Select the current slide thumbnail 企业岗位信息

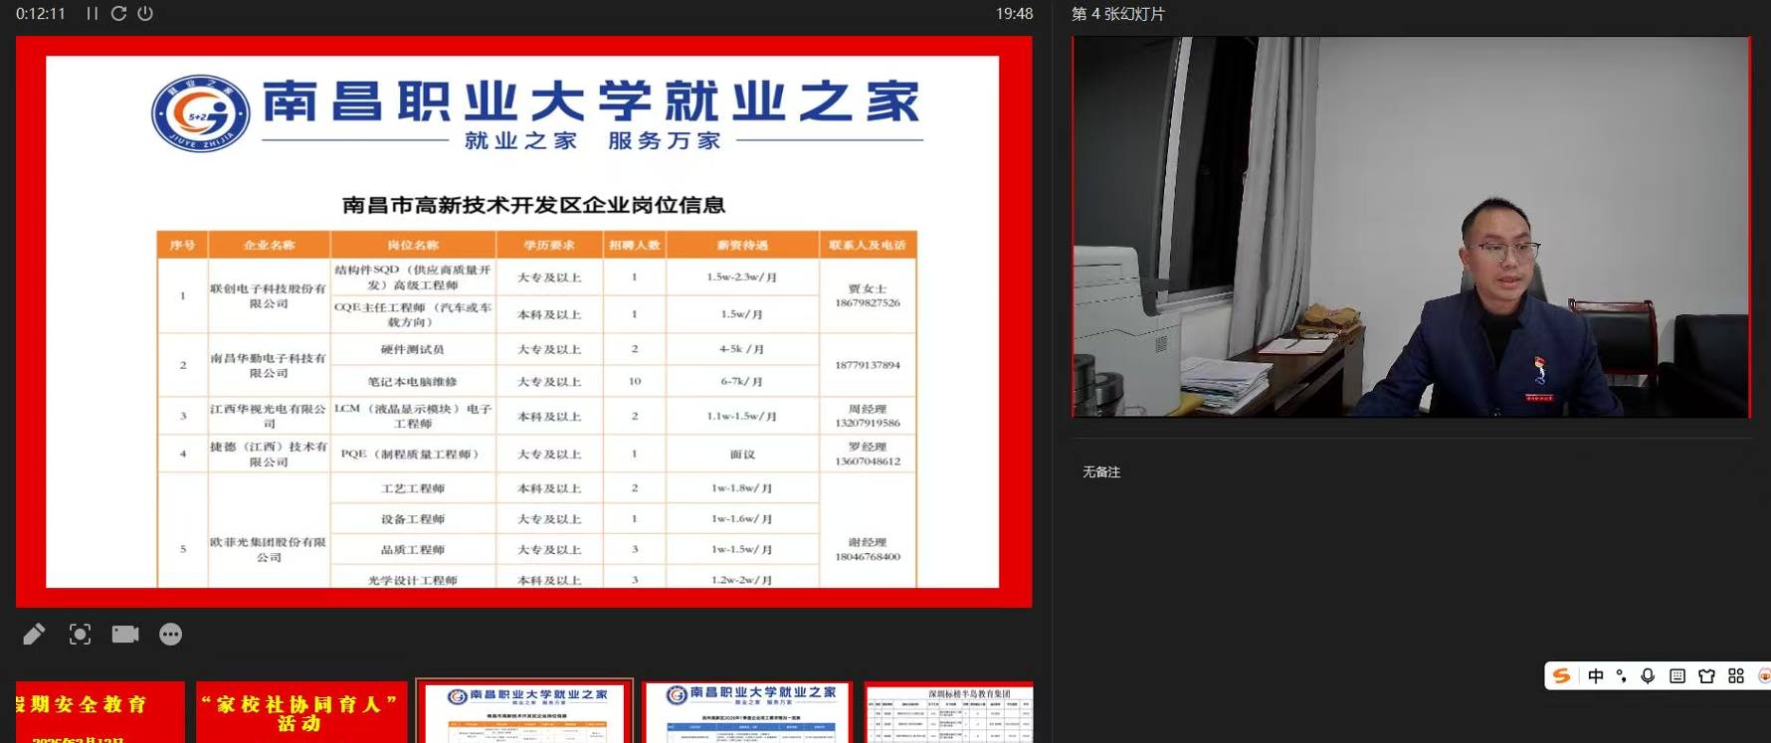[524, 712]
